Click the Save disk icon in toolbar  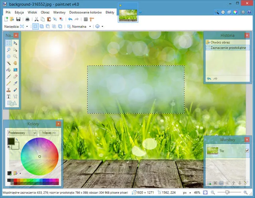pos(18,19)
